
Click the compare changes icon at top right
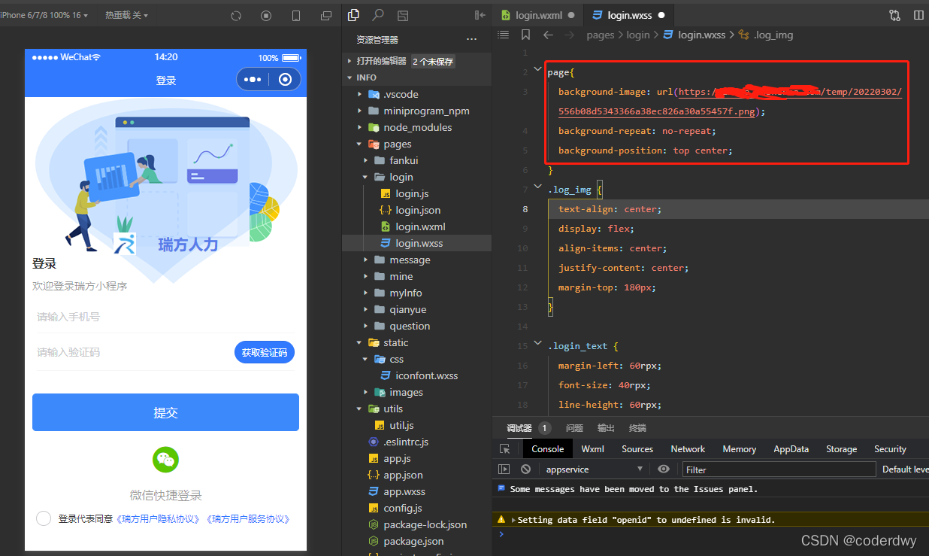click(x=894, y=14)
